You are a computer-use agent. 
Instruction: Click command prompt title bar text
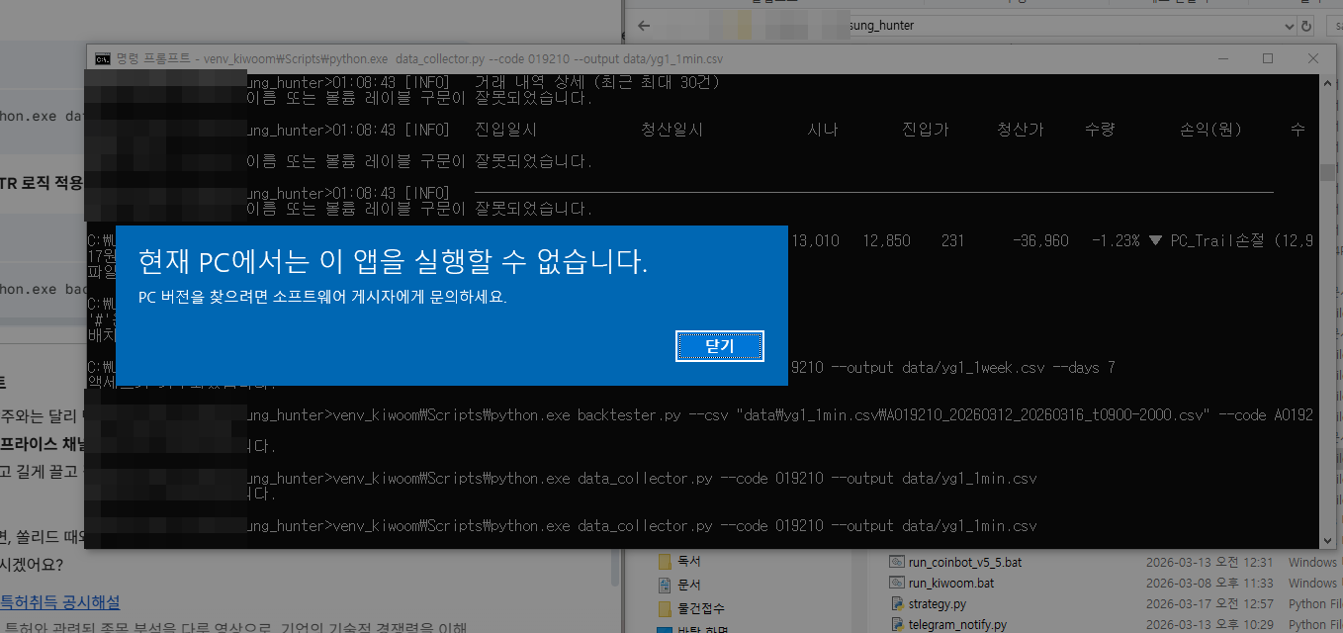pos(419,59)
